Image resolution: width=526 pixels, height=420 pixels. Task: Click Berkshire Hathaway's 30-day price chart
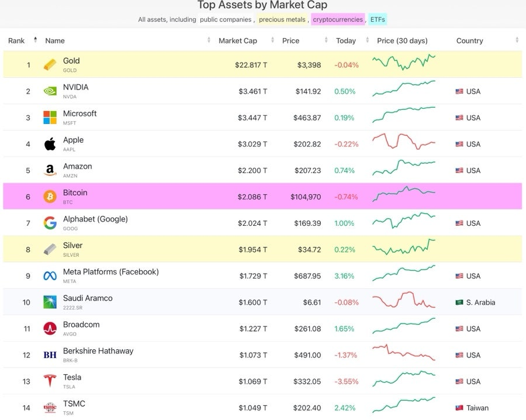(x=403, y=352)
